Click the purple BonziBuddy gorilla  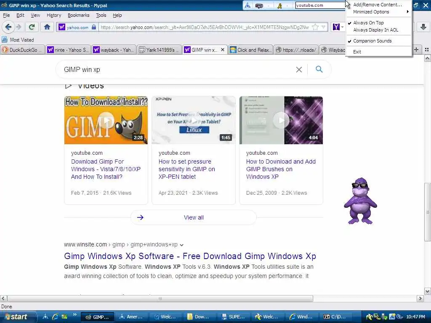pos(360,201)
